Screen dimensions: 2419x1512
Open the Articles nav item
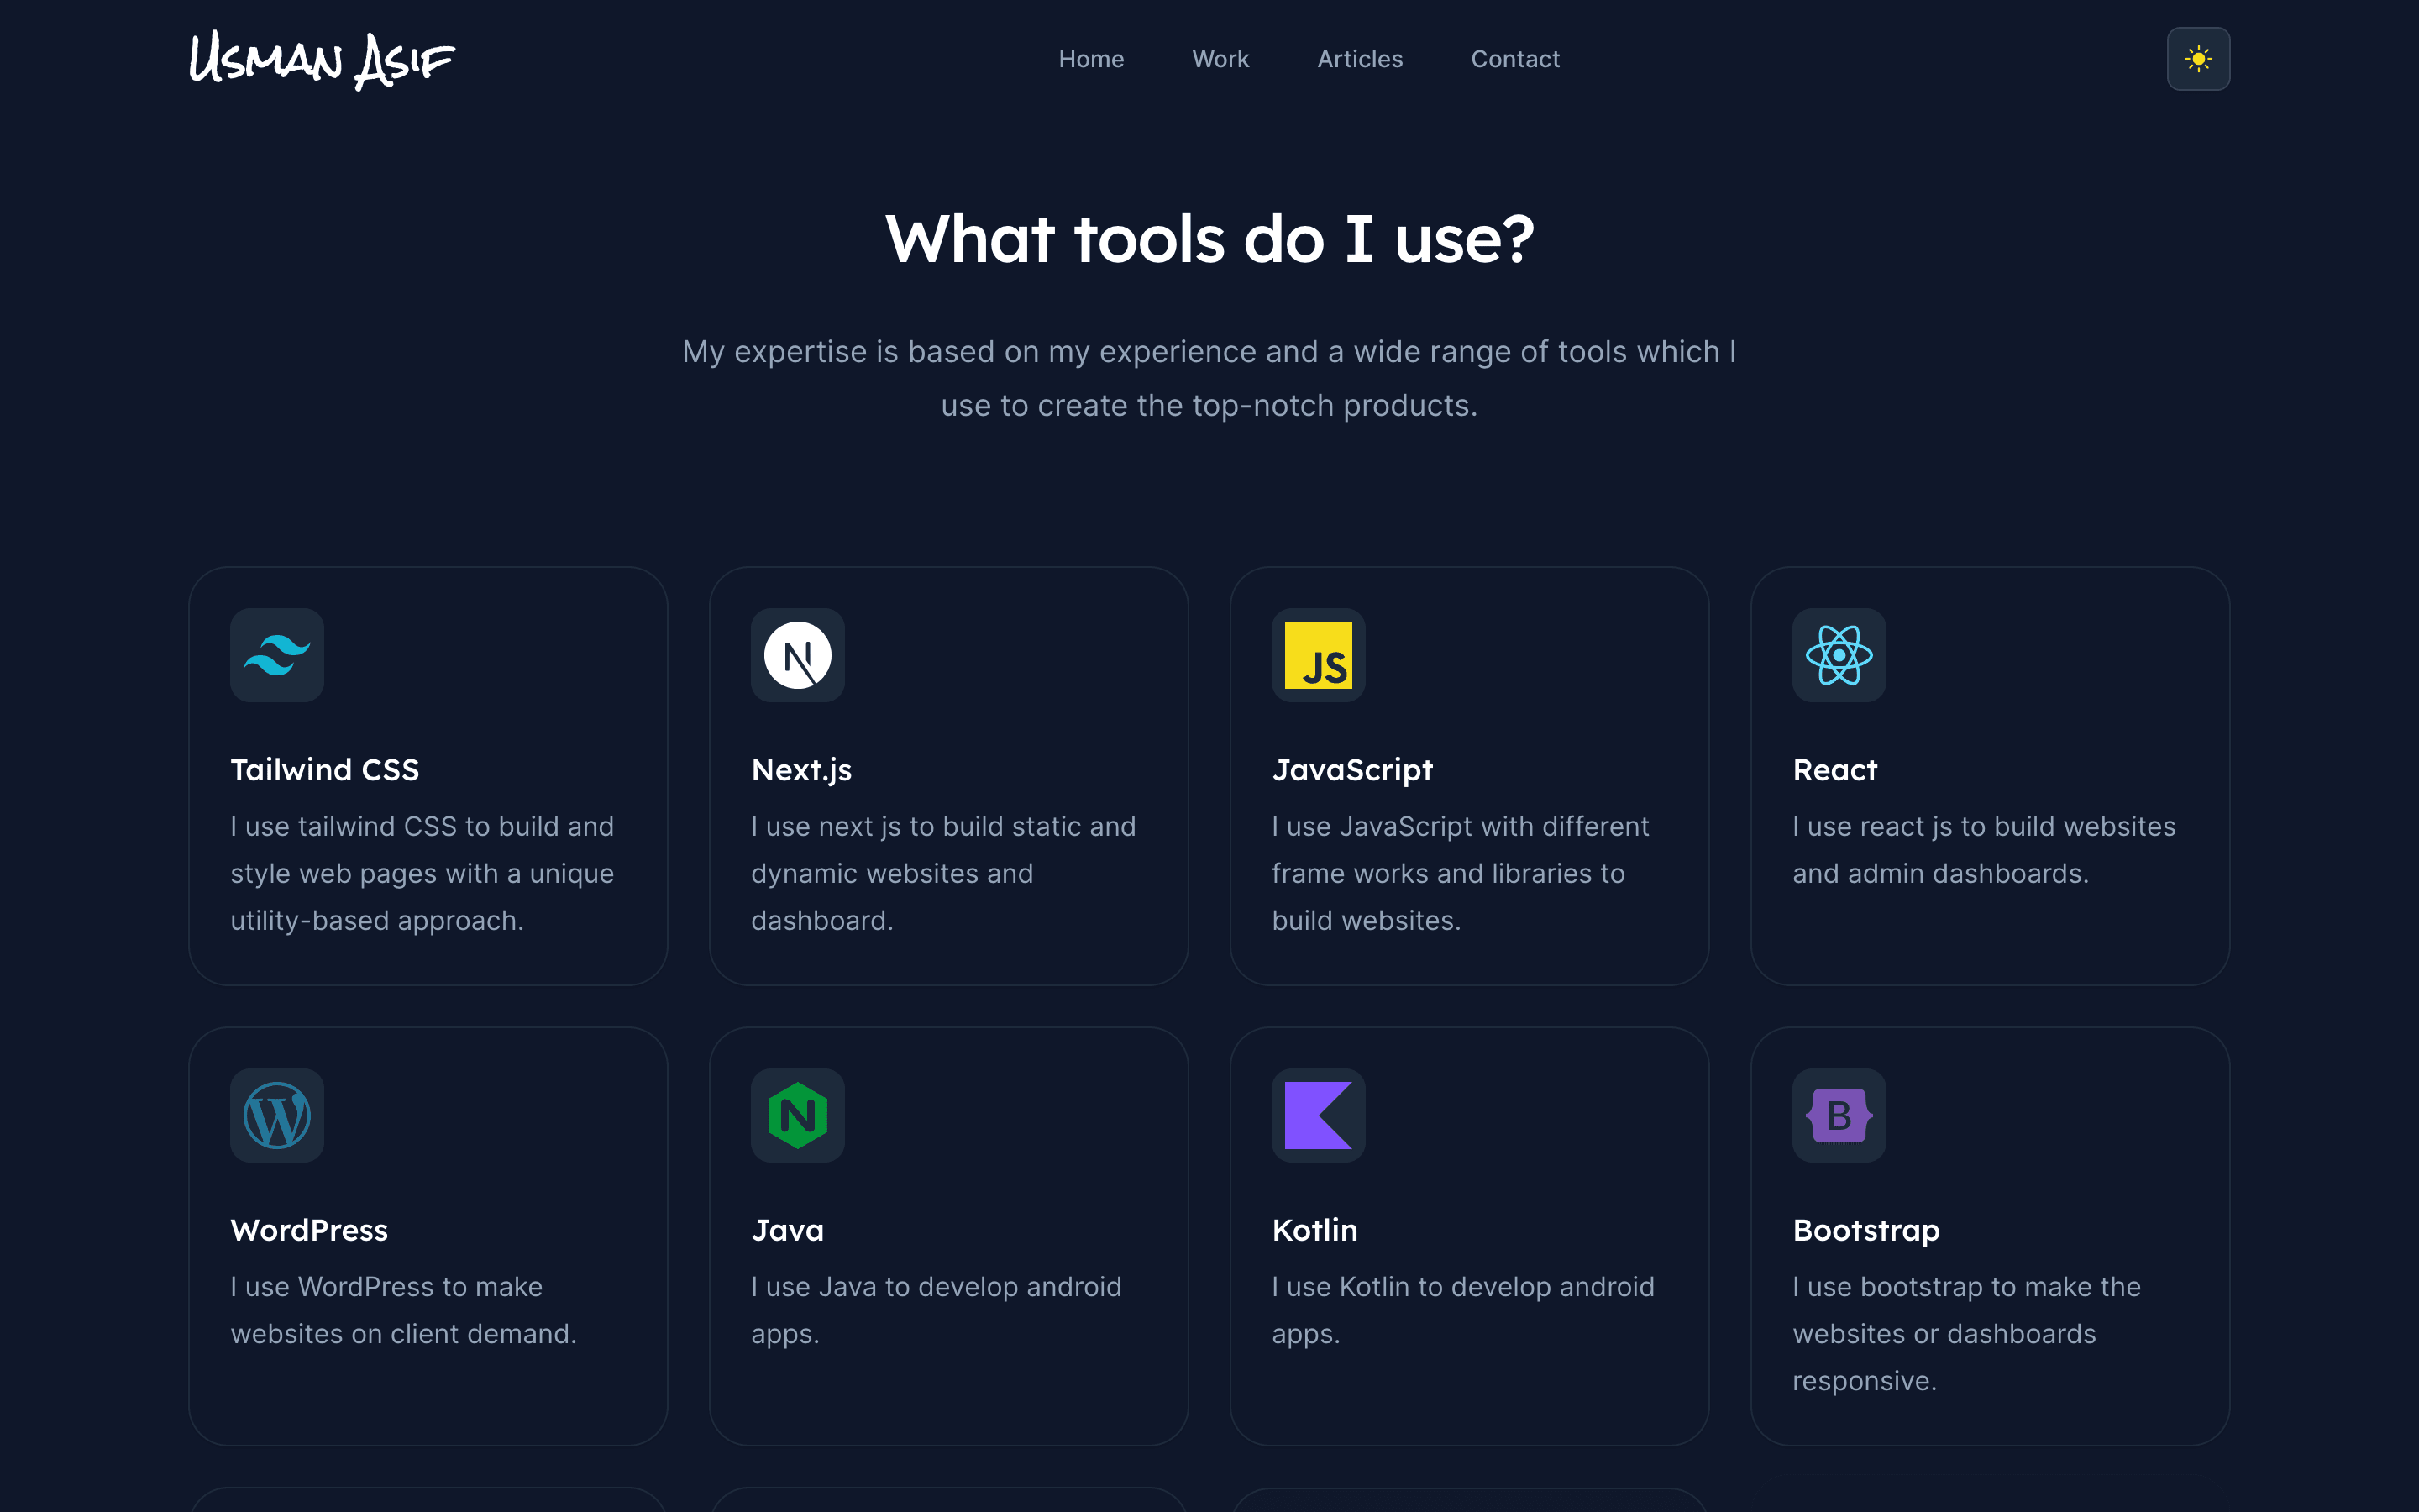pyautogui.click(x=1360, y=59)
